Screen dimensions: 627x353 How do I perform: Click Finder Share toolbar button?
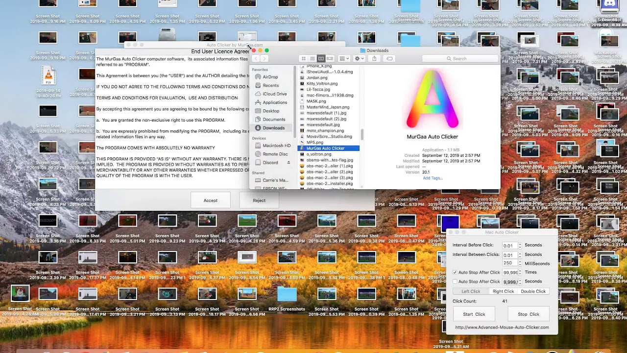374,58
